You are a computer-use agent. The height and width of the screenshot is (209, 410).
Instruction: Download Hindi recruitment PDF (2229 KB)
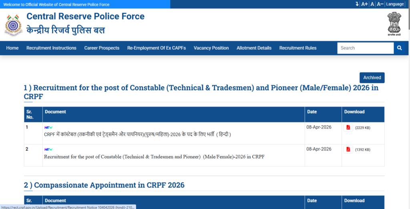(348, 127)
